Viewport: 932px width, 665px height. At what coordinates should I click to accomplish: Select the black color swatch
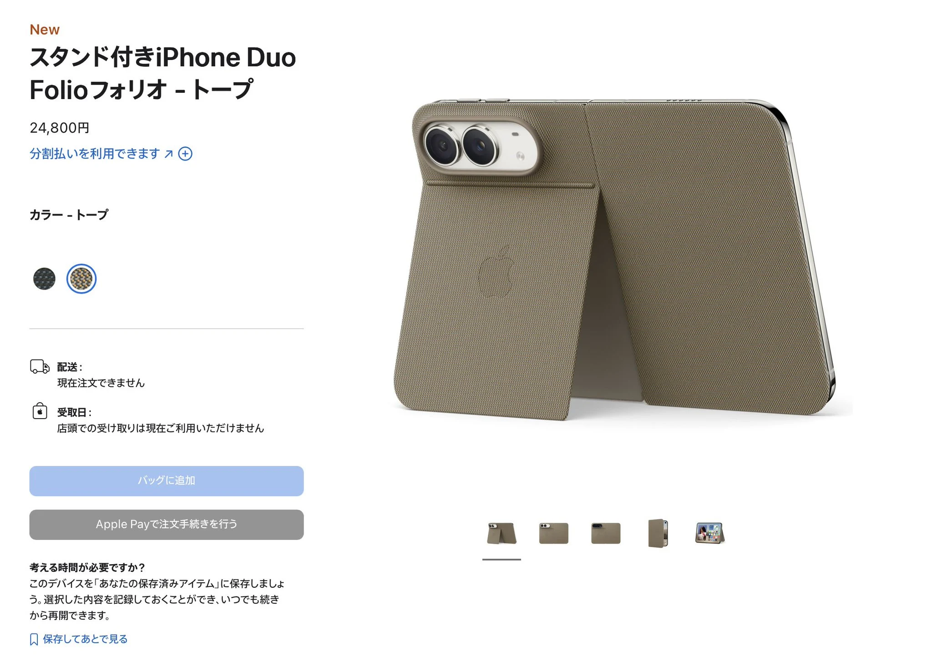pyautogui.click(x=44, y=279)
